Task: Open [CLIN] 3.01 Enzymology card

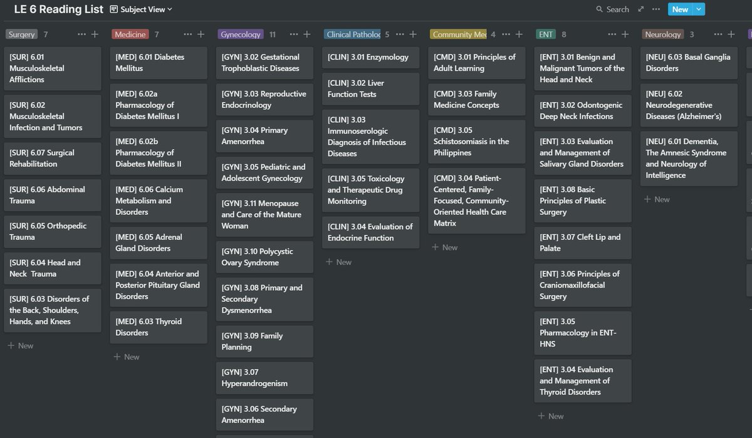Action: pyautogui.click(x=371, y=57)
